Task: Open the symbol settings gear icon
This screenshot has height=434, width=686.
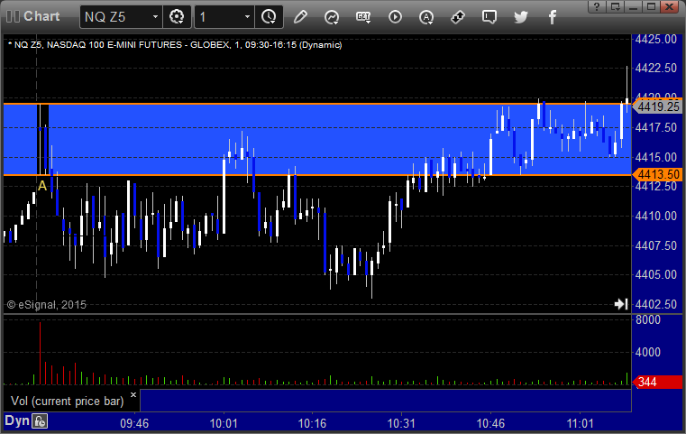Action: (x=177, y=17)
